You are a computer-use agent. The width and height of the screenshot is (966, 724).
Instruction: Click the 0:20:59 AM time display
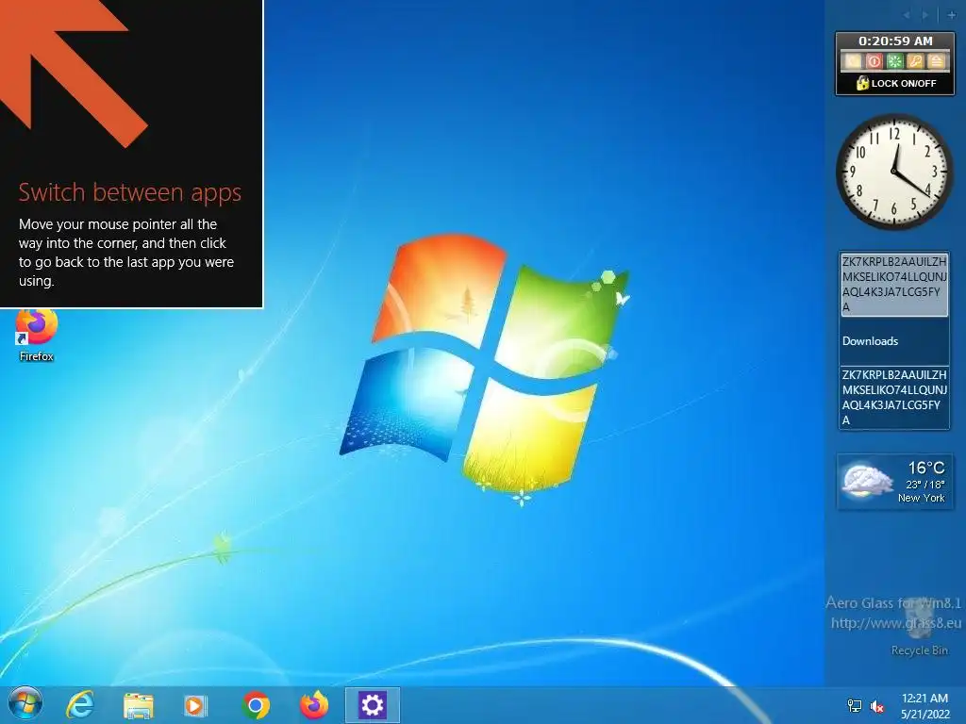point(895,41)
